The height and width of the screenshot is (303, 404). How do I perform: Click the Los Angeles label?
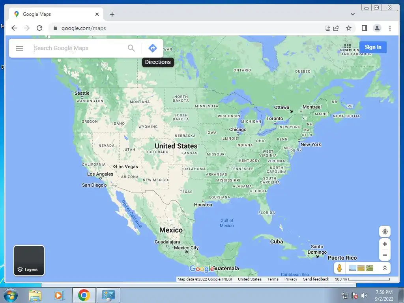[100, 174]
